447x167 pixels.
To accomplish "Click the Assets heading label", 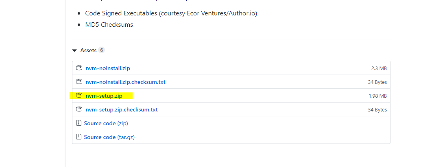I will click(88, 50).
